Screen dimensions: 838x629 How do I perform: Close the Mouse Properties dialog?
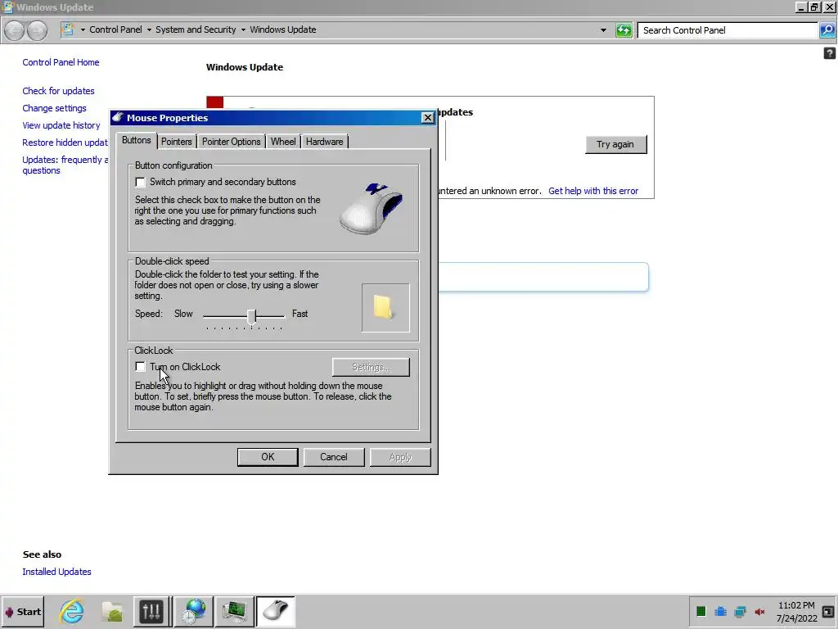click(x=427, y=118)
